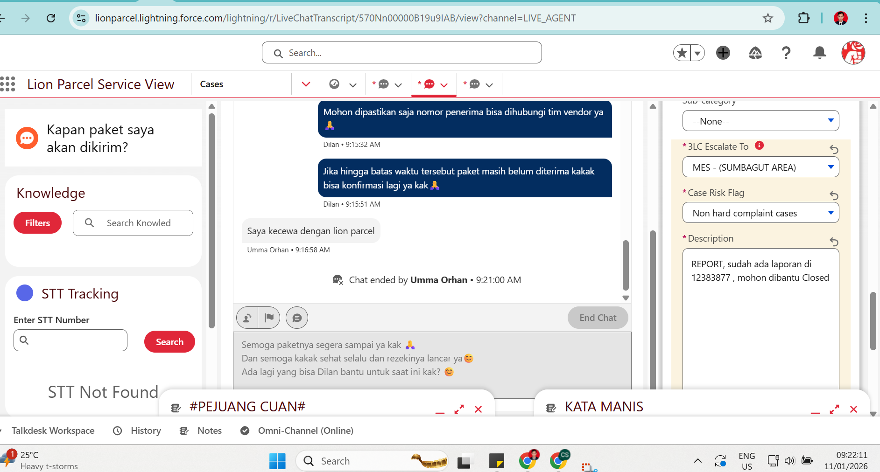Open the Notifications bell

click(819, 53)
